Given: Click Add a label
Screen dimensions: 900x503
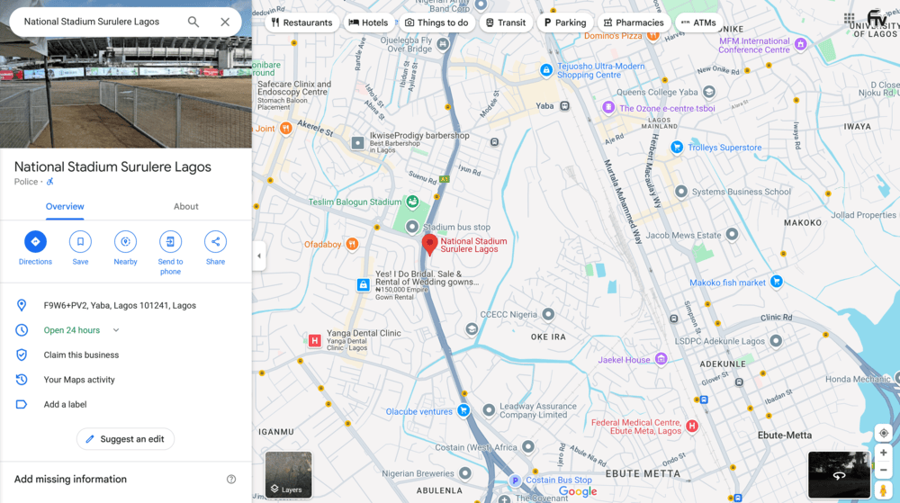Looking at the screenshot, I should pyautogui.click(x=65, y=404).
